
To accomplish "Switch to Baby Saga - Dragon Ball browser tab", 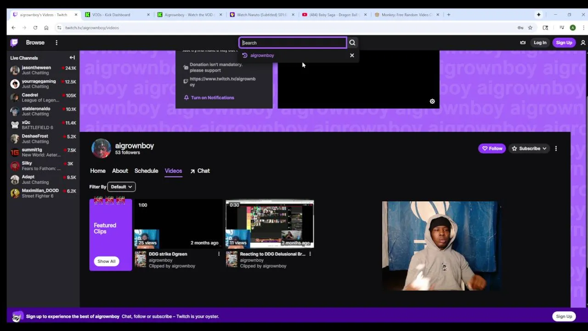I will [x=334, y=15].
